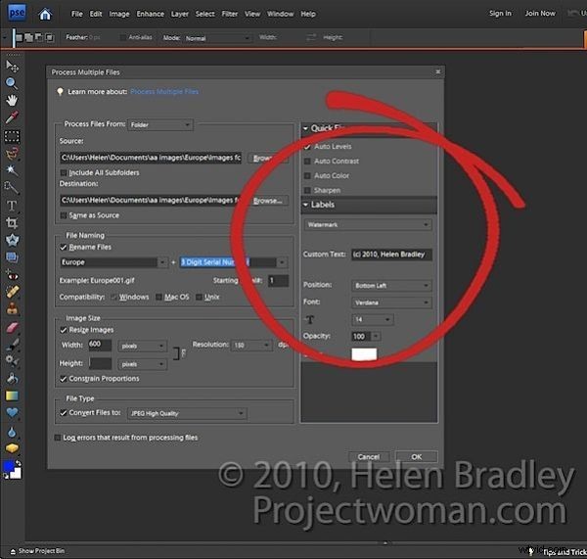Enable Auto Contrast quick fix

(x=307, y=162)
